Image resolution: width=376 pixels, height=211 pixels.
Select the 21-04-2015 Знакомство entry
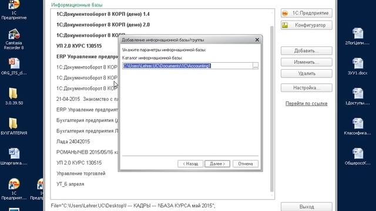(88, 99)
